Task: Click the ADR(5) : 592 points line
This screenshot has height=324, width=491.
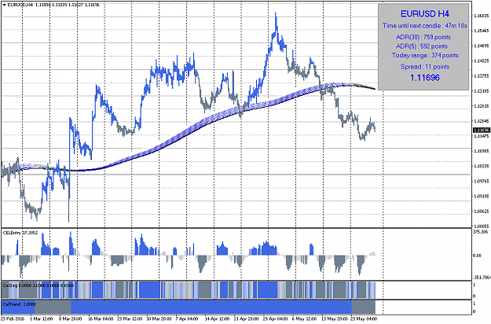Action: pyautogui.click(x=422, y=46)
